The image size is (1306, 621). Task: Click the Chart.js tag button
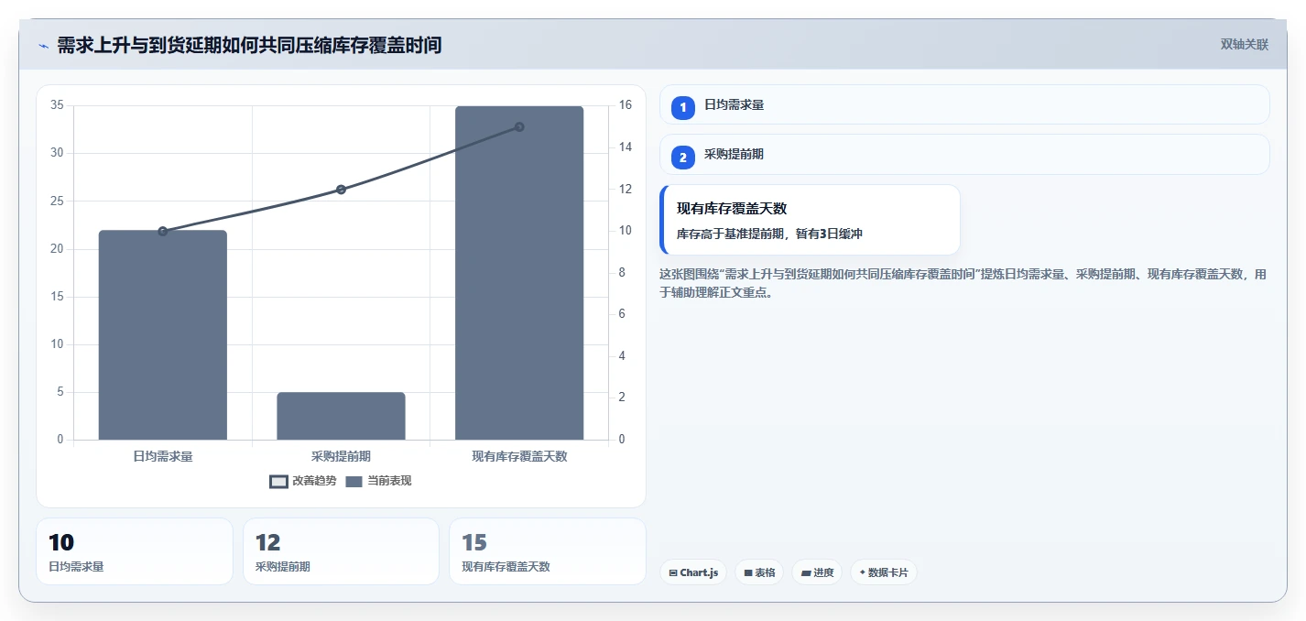click(x=693, y=572)
